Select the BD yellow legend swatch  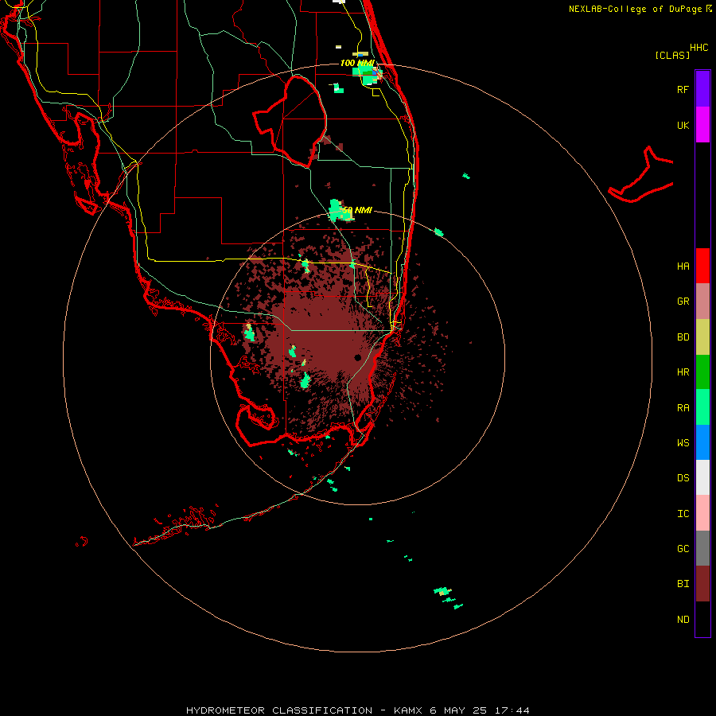click(702, 337)
